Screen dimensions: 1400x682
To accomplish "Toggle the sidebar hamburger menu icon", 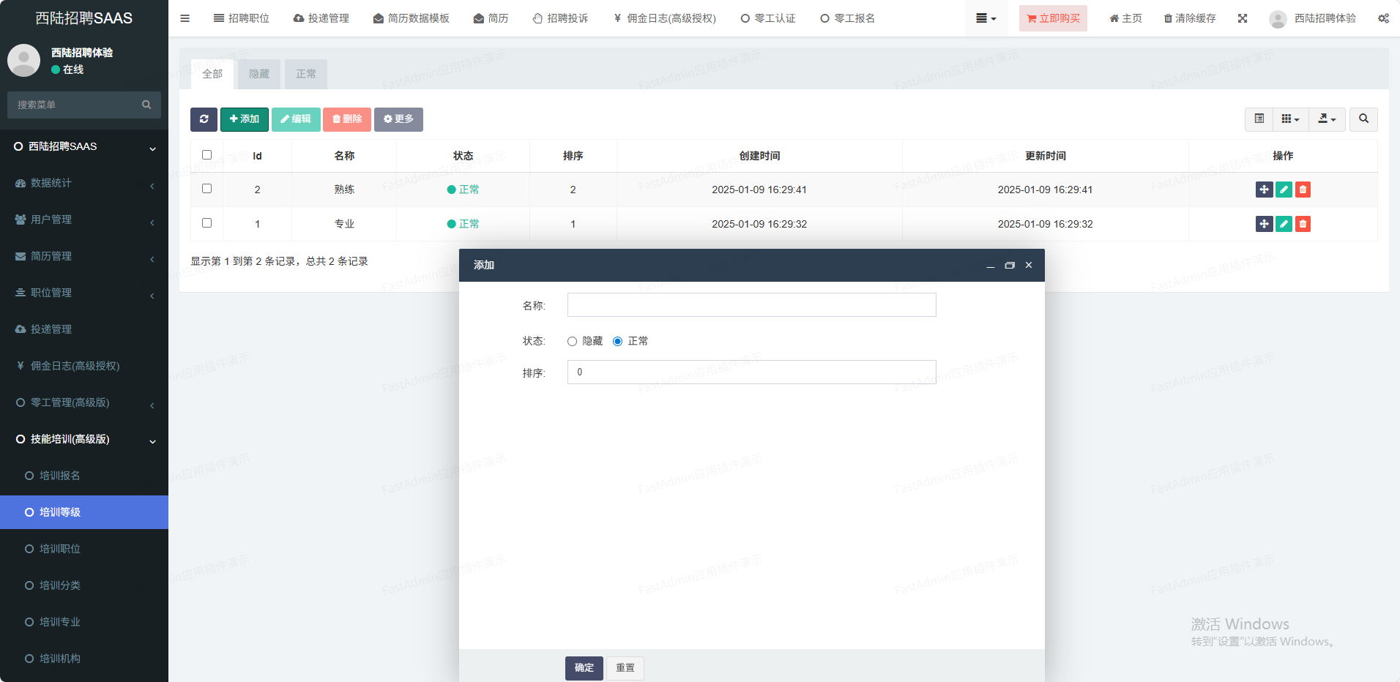I will [185, 18].
